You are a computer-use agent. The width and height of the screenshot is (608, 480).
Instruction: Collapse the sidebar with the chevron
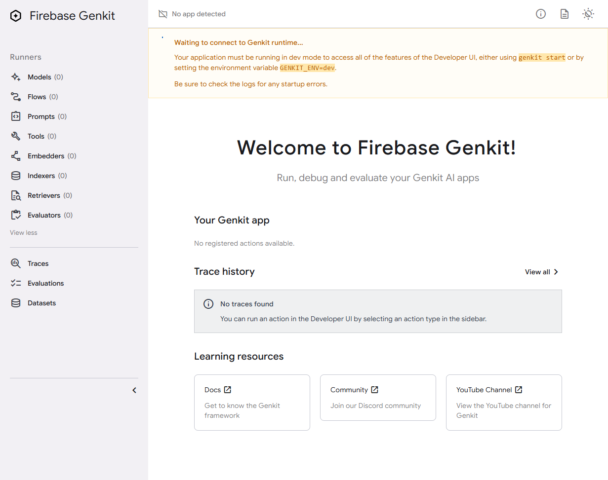(134, 390)
